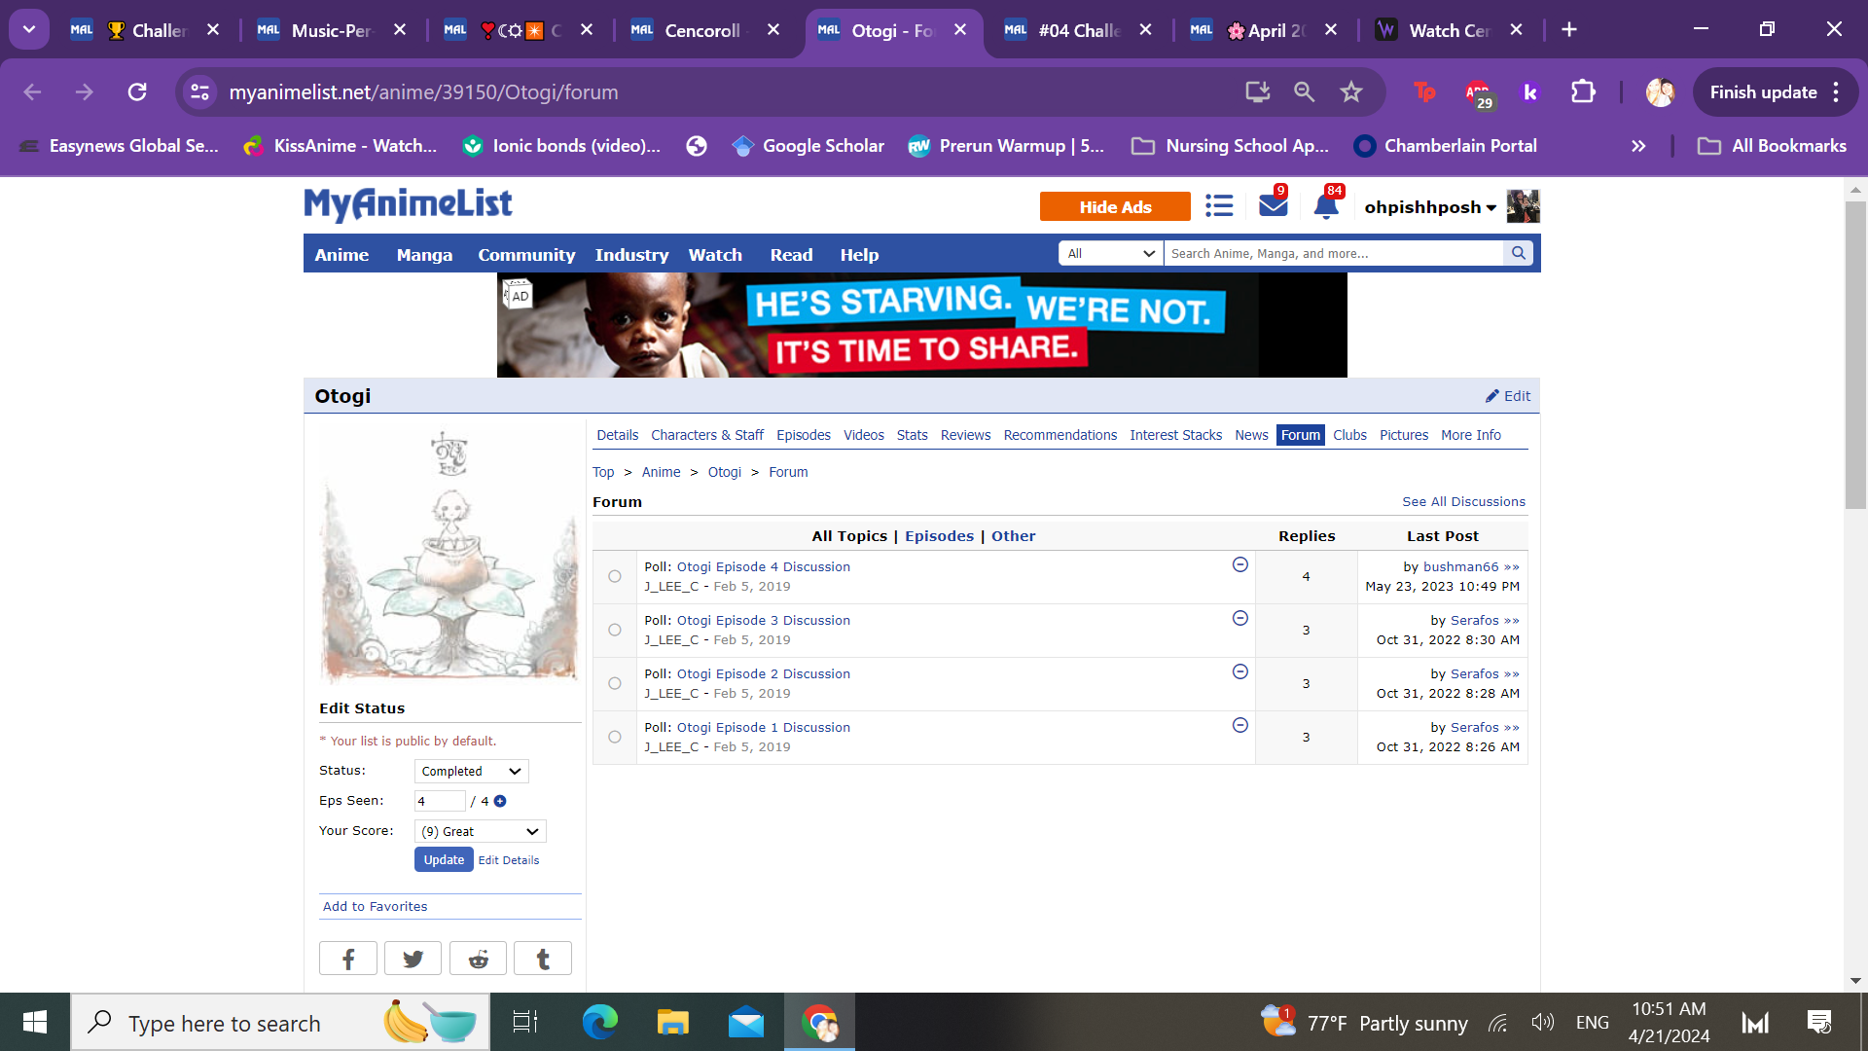Open the MAL anime list icon
Screen dimensions: 1868x1051
(1219, 206)
